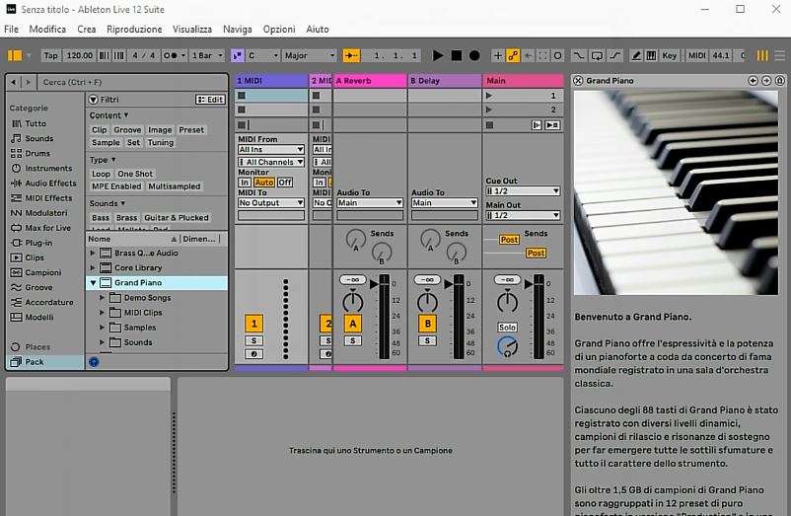The height and width of the screenshot is (516, 791).
Task: Toggle the metronome in the toolbar
Action: tap(169, 56)
